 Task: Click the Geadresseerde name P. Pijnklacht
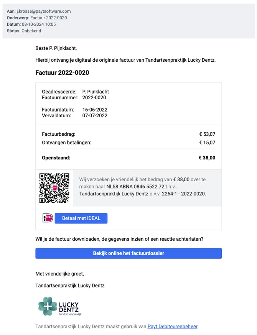(96, 92)
